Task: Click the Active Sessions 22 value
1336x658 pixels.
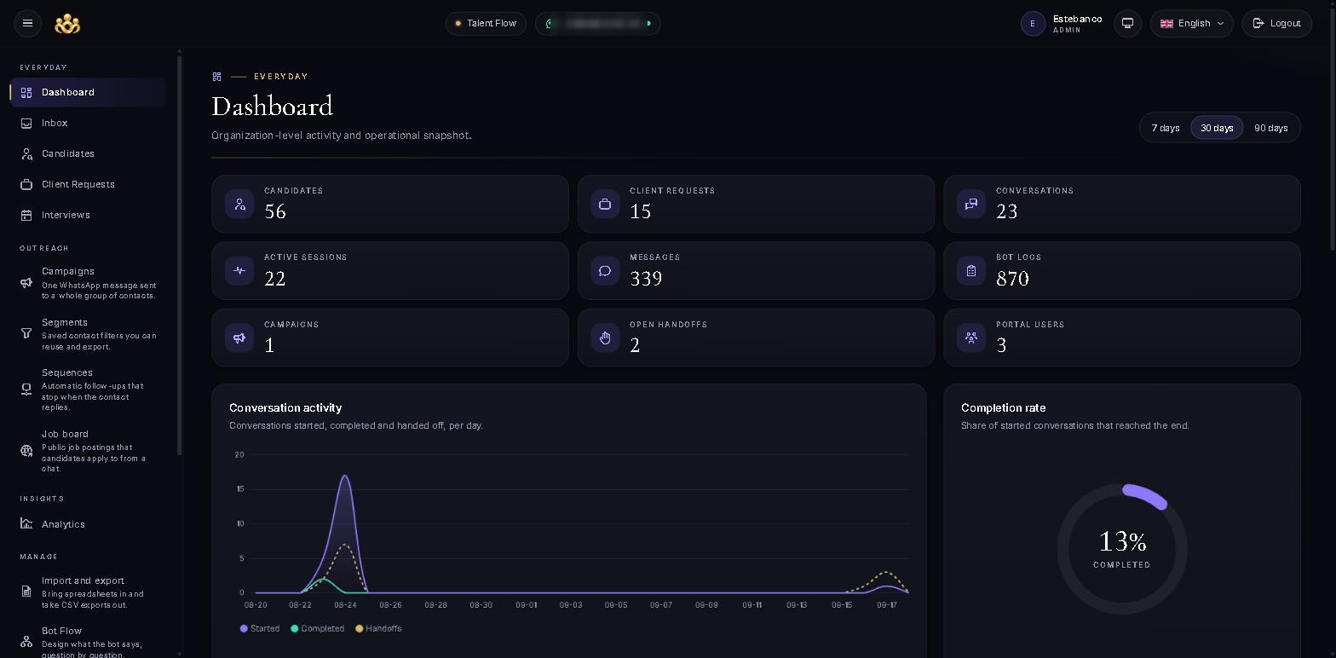Action: click(275, 279)
